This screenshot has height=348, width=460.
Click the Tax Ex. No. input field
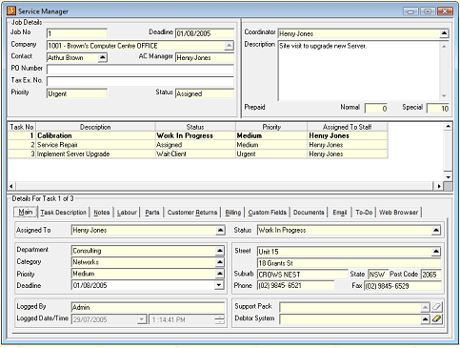140,81
